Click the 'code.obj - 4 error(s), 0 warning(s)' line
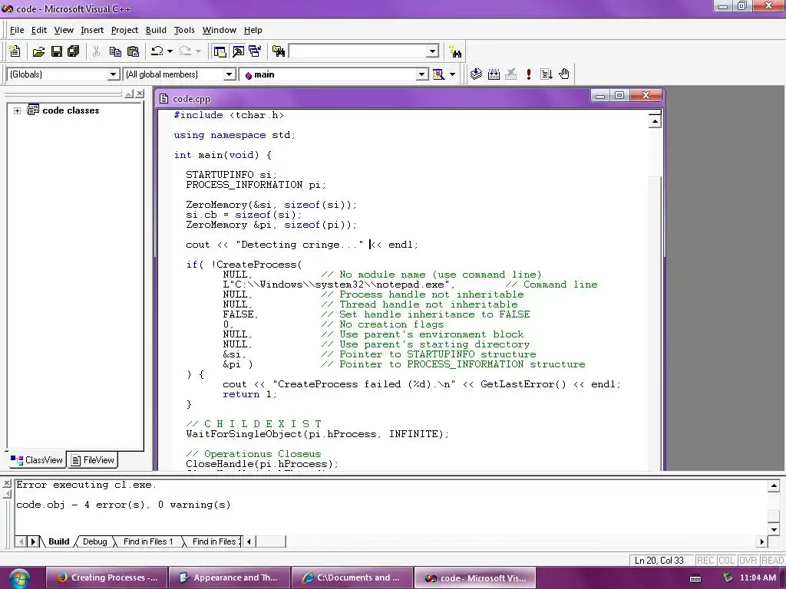The height and width of the screenshot is (589, 786). pyautogui.click(x=124, y=505)
